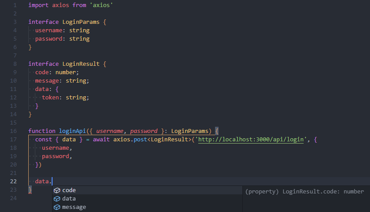Click the LoginResult generic type on line 17
The width and height of the screenshot is (370, 212).
coord(170,140)
